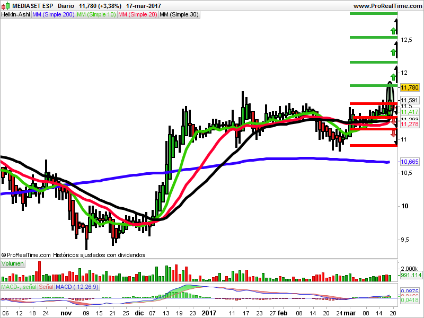Image resolution: width=424 pixels, height=318 pixels.
Task: Open the MM (Simple 30) indicator label
Action: pos(179,15)
